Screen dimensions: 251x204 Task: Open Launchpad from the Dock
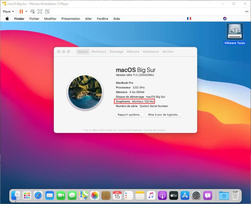click(27, 195)
